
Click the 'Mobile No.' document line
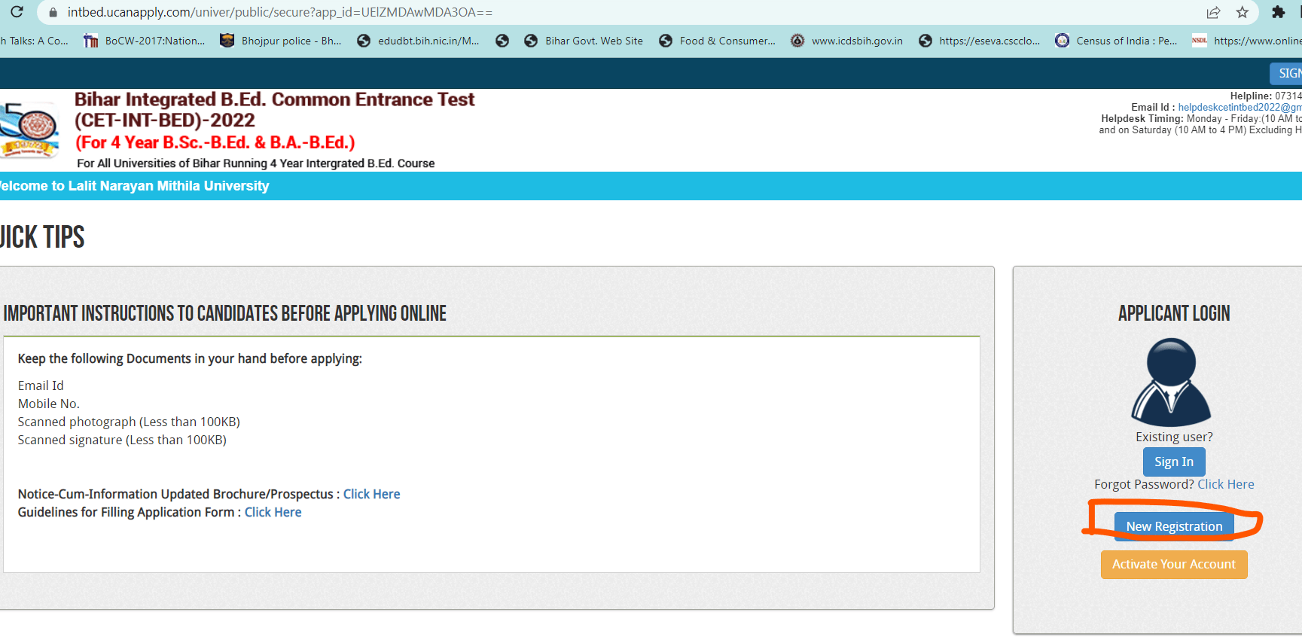[x=49, y=404]
